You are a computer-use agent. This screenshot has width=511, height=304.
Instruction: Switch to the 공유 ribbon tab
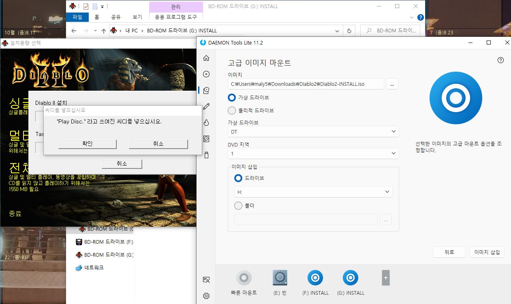coord(116,17)
